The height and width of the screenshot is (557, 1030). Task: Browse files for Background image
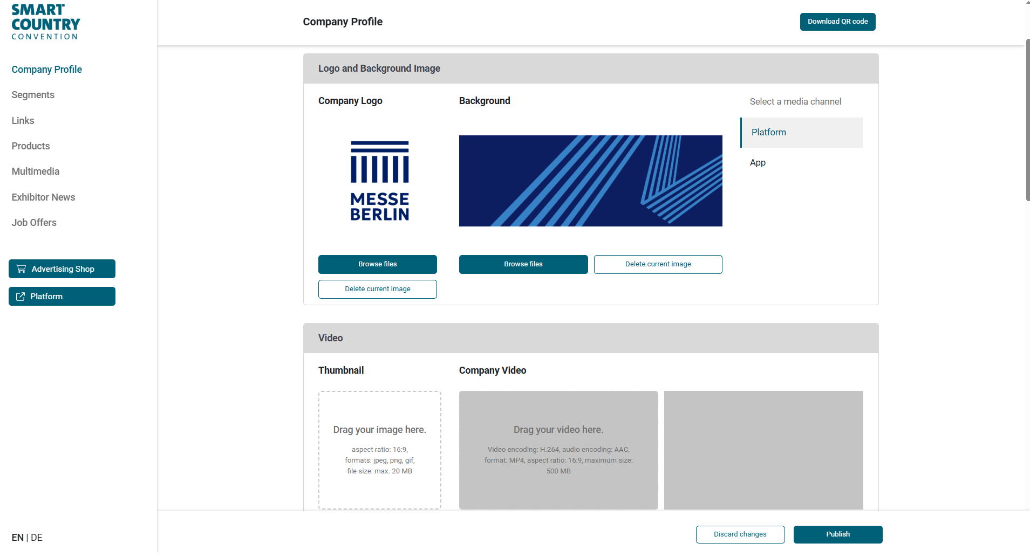[523, 264]
